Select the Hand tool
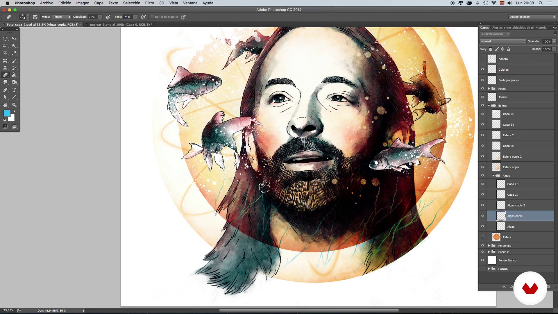Image resolution: width=558 pixels, height=314 pixels. coord(5,105)
